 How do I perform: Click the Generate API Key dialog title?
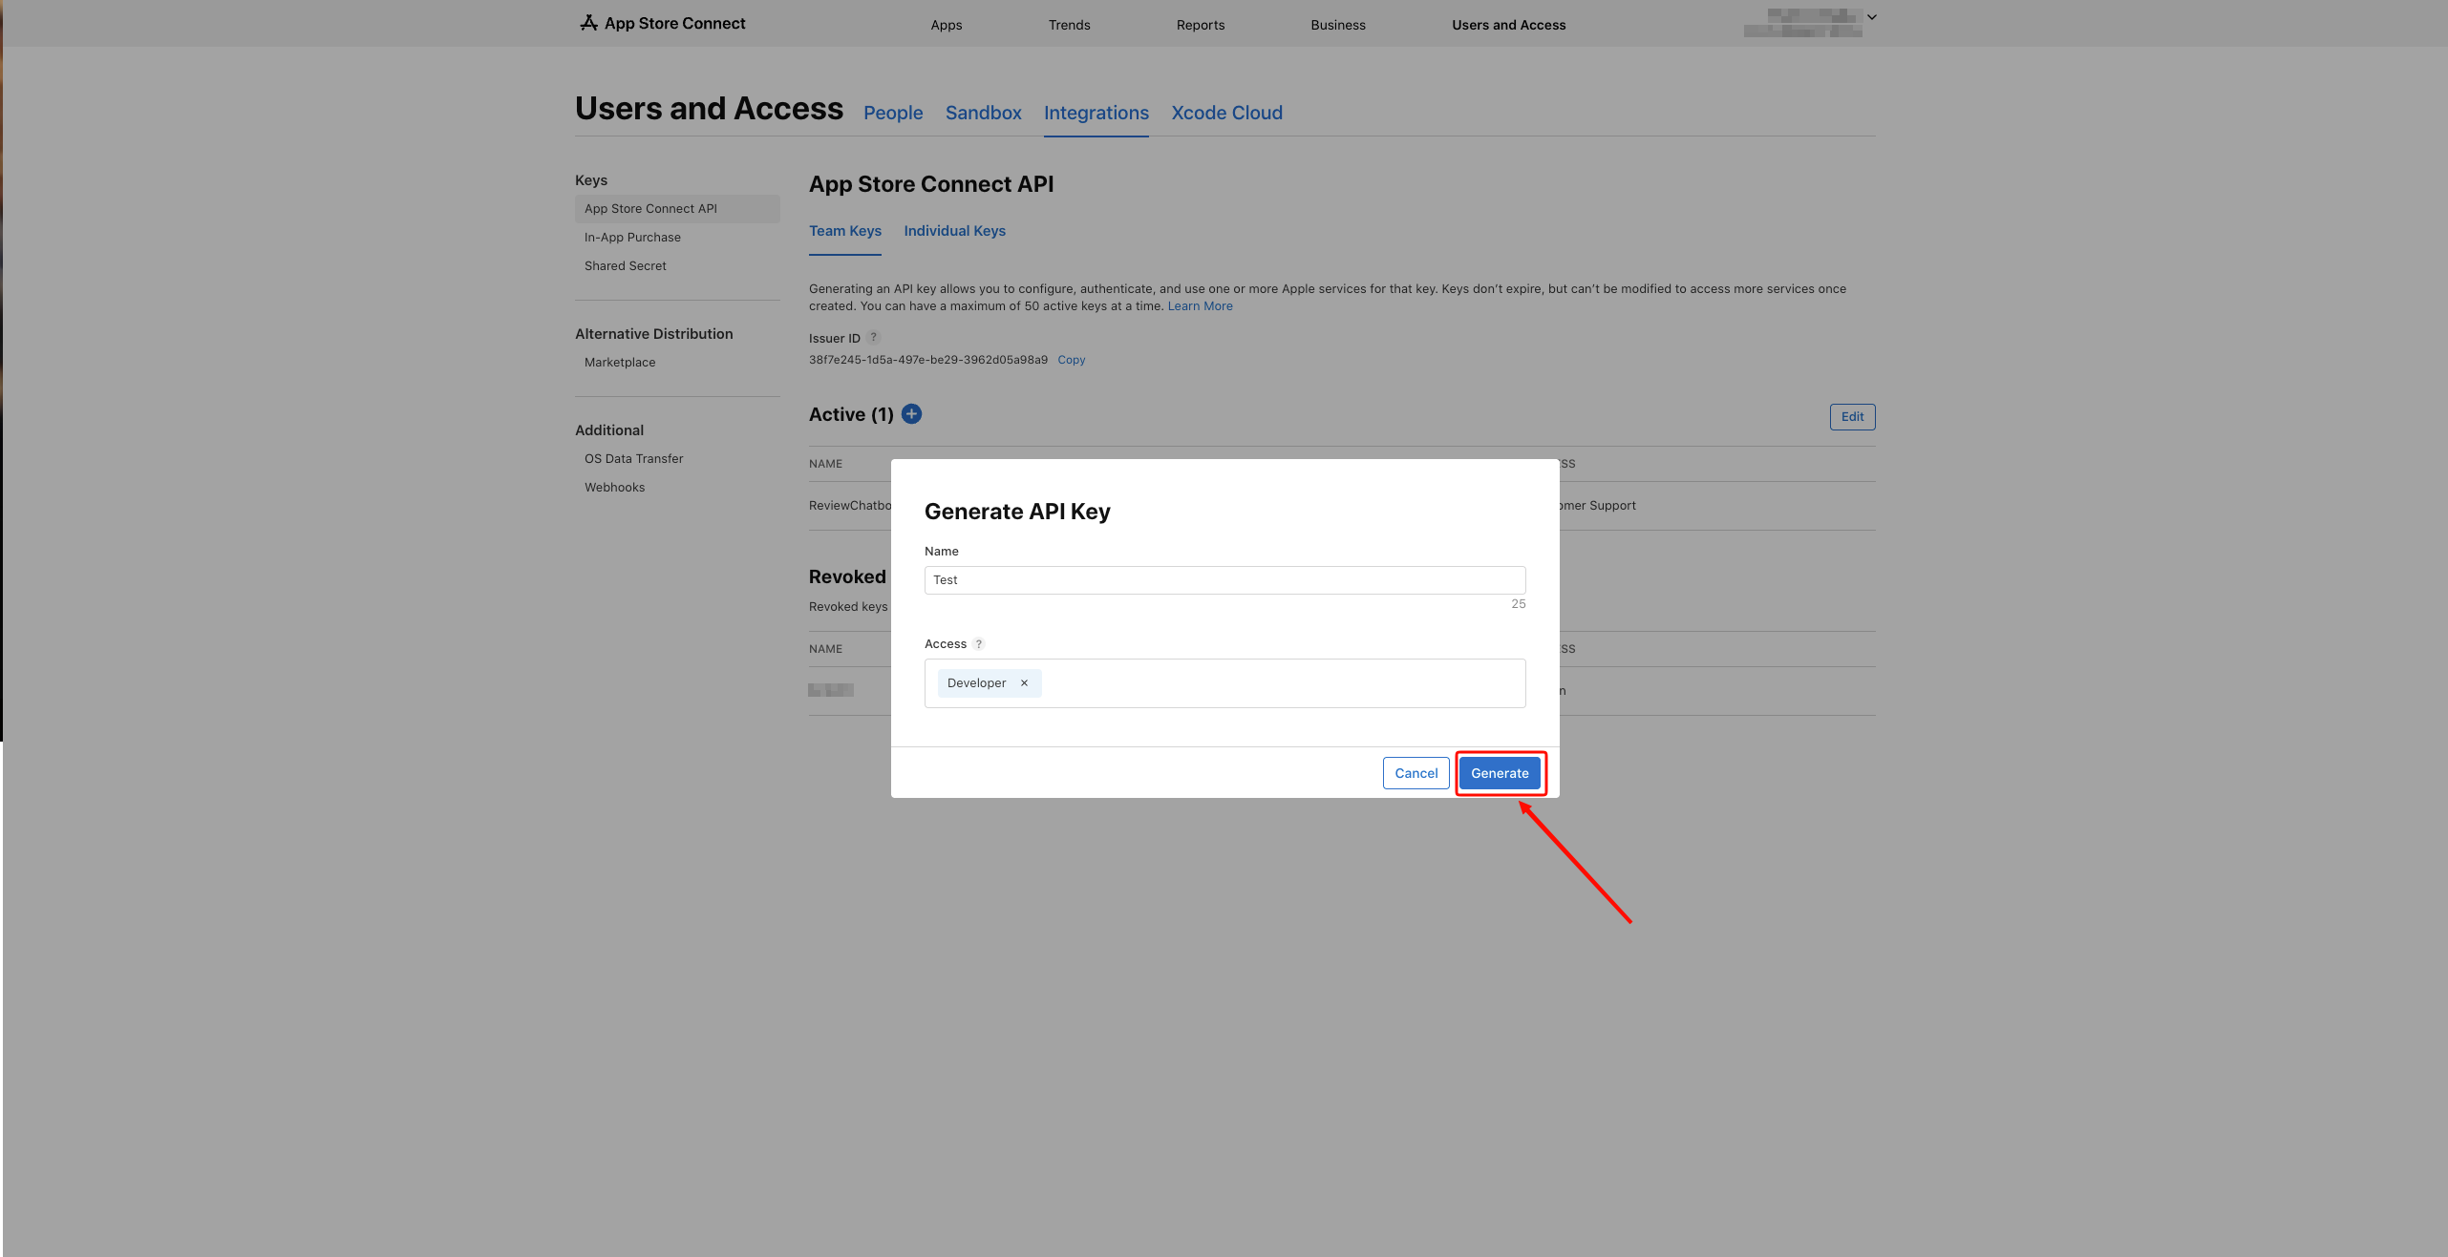tap(1017, 512)
